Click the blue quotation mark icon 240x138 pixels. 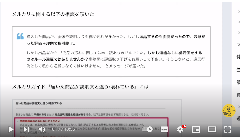point(20,36)
